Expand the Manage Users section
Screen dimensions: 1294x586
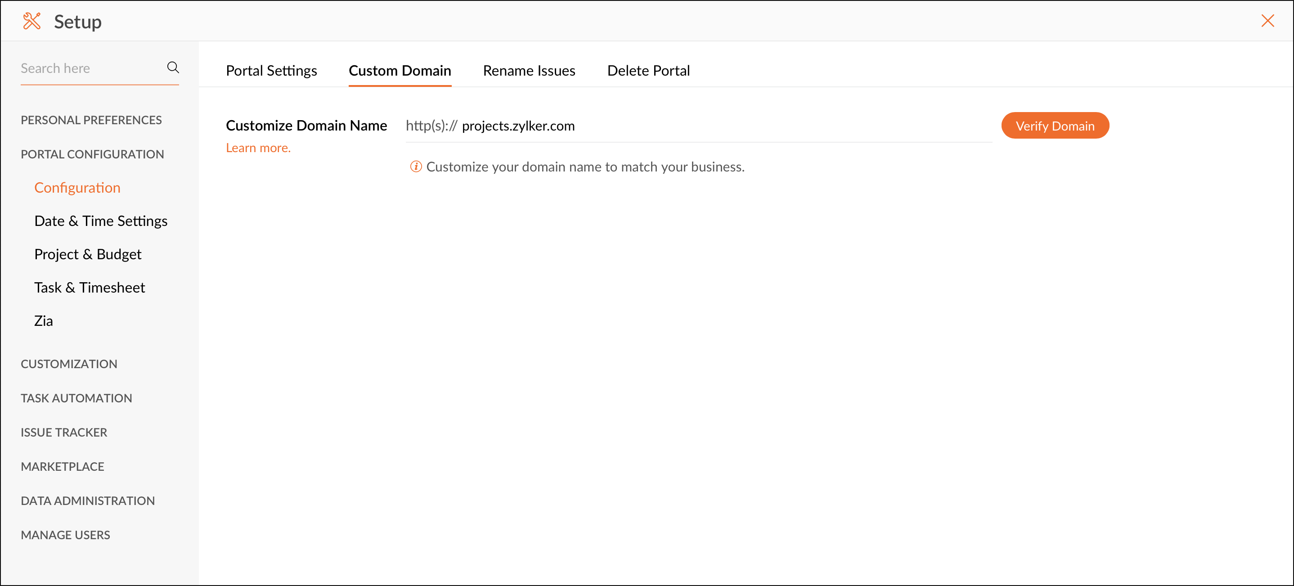pos(65,535)
